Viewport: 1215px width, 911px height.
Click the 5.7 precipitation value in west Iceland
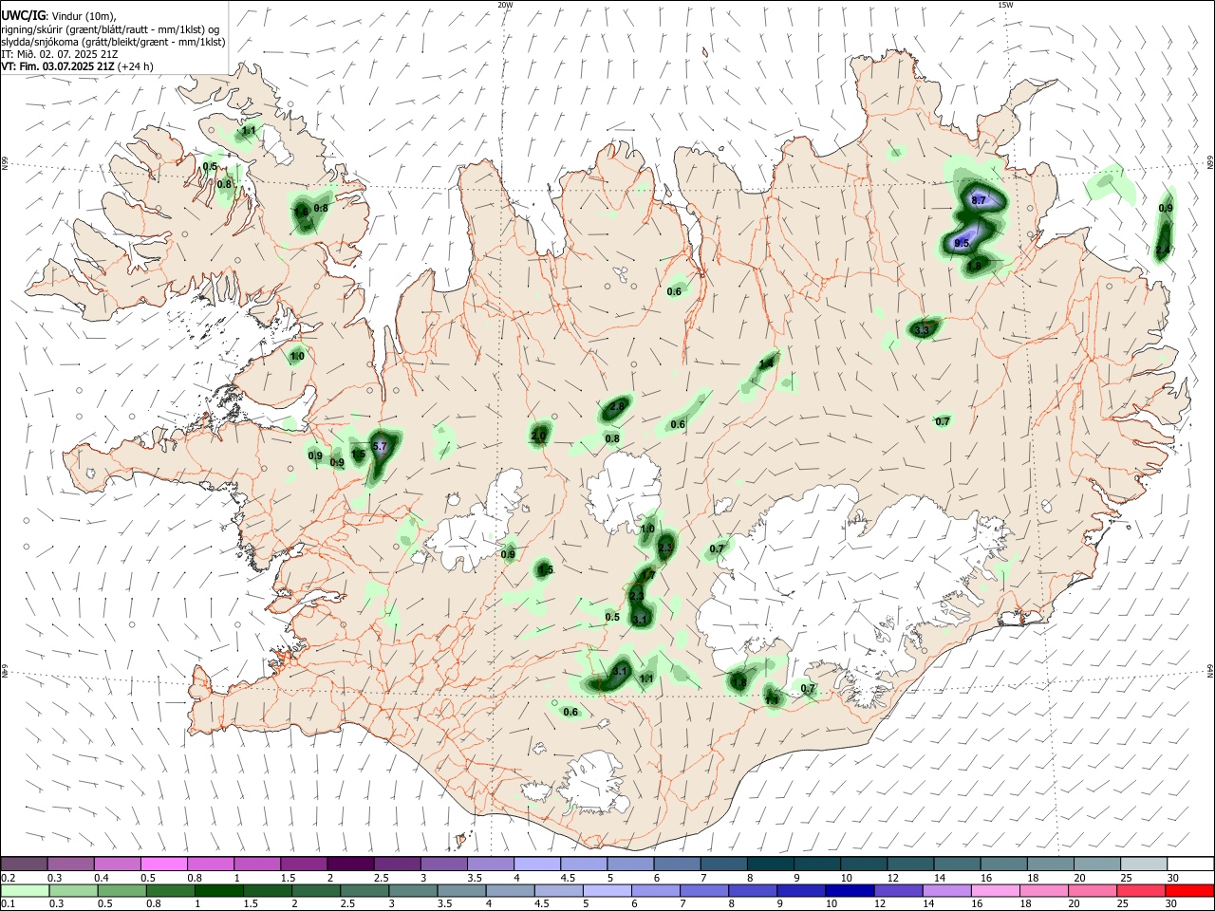(380, 446)
